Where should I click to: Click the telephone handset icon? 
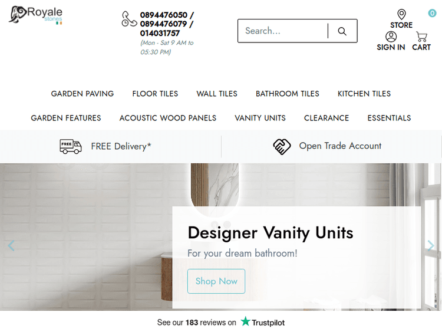tap(129, 19)
